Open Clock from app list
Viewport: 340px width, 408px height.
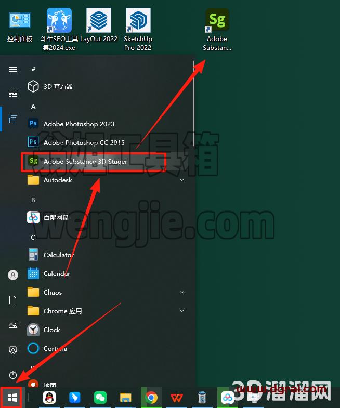(x=107, y=330)
